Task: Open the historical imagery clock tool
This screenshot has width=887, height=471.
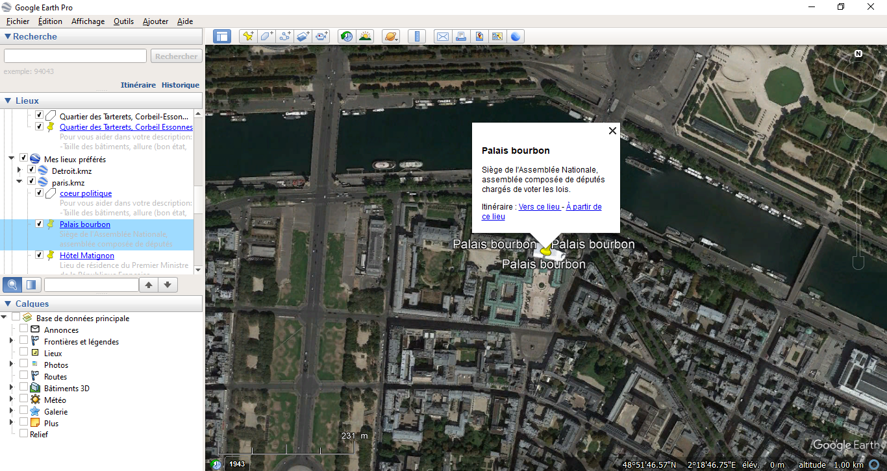Action: coord(347,36)
